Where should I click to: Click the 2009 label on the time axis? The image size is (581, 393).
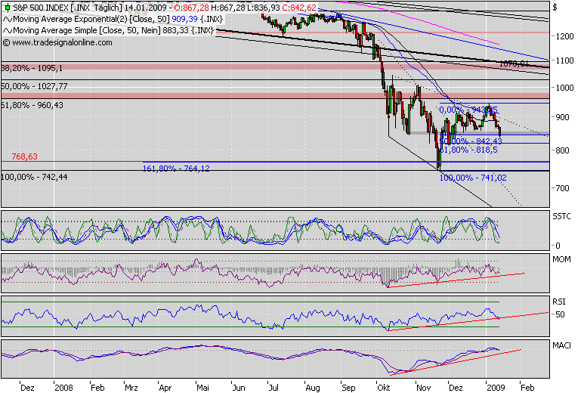[496, 388]
